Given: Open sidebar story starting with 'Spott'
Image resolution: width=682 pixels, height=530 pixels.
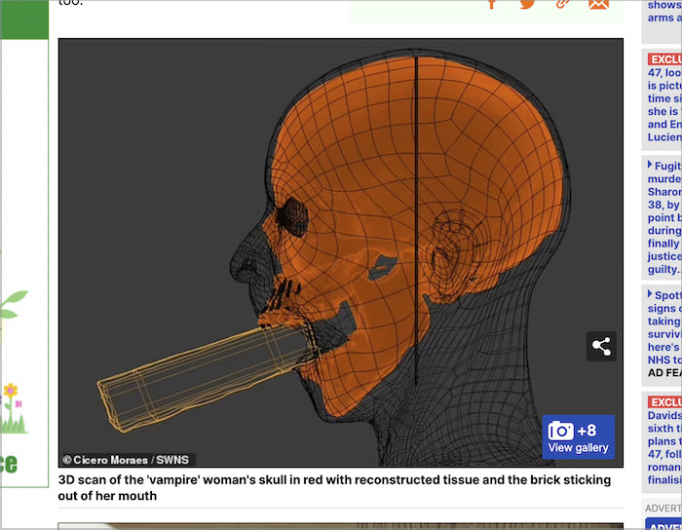Looking at the screenshot, I should (x=664, y=326).
